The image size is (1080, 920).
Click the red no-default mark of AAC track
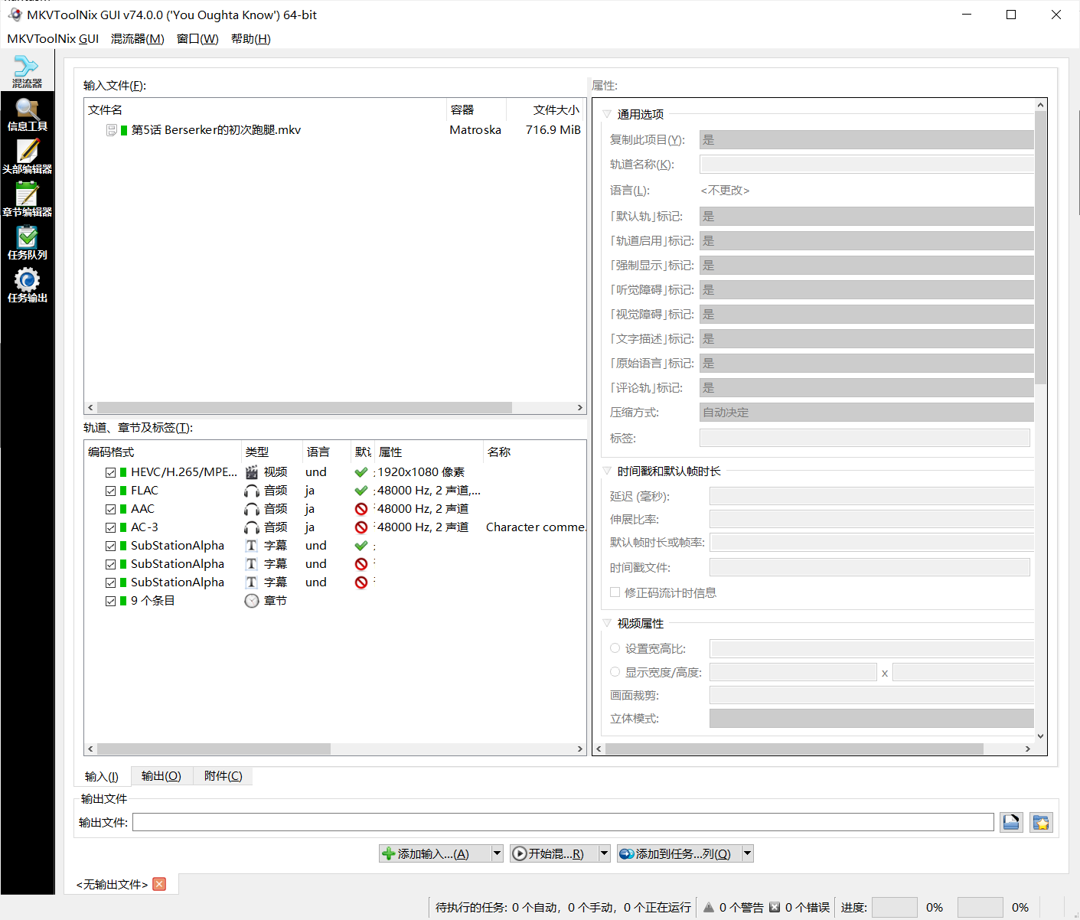click(361, 509)
